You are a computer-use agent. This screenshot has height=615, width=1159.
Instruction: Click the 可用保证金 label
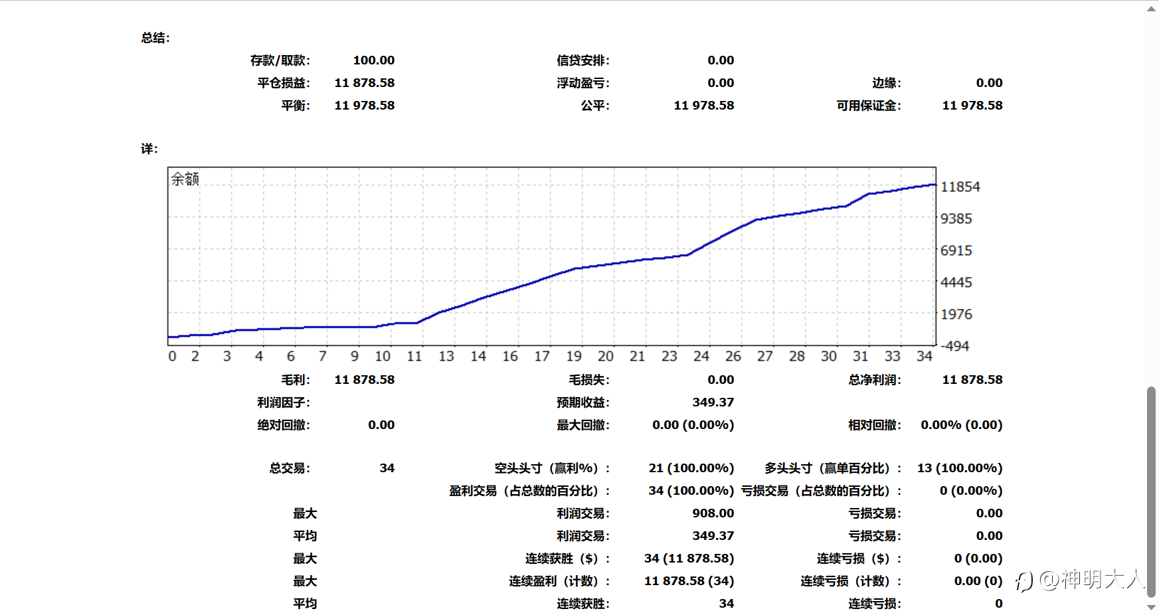coord(869,106)
